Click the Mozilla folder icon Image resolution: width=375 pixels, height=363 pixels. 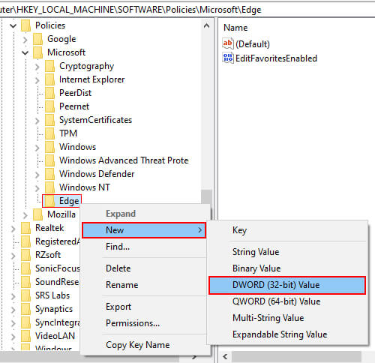pyautogui.click(x=38, y=214)
